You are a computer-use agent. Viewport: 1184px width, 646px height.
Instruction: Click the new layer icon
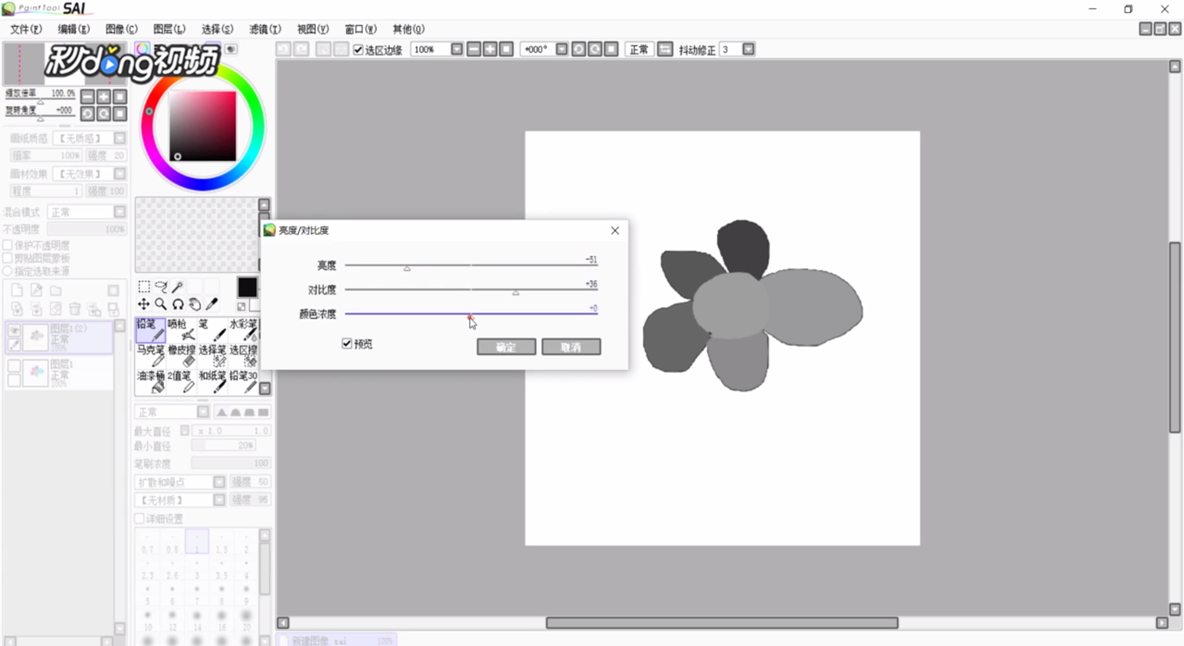[x=17, y=290]
